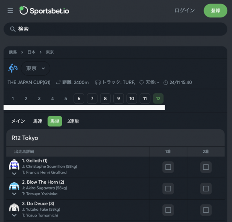This screenshot has height=222, width=232.
Task: Open the hamburger menu
Action: 10,11
